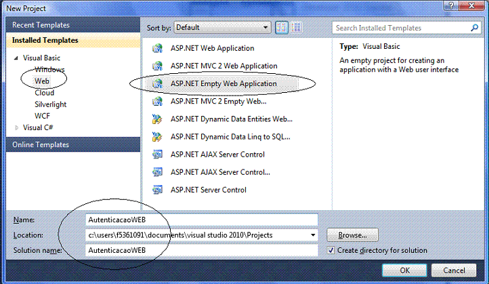This screenshot has height=284, width=489.
Task: Select ASP.NET AJAX Server Control text
Action: pos(217,155)
